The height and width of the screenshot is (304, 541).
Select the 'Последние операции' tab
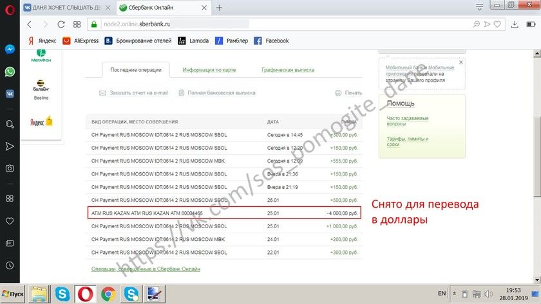(135, 70)
